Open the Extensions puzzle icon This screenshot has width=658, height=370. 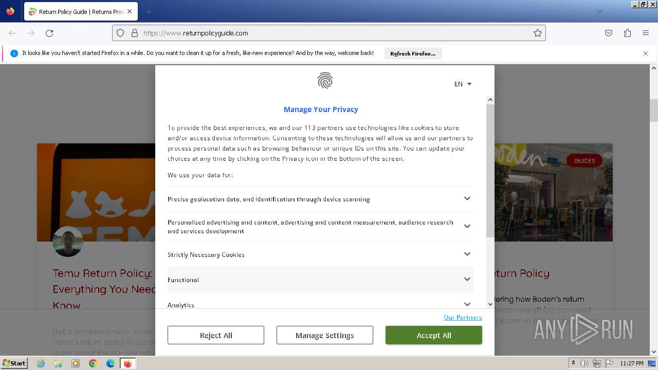click(x=627, y=33)
